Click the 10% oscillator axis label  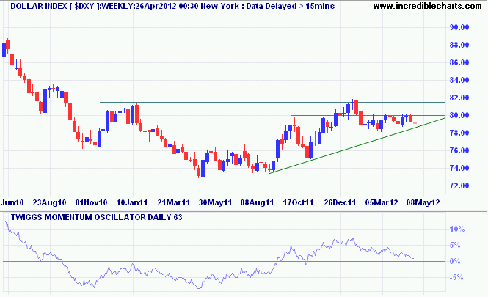click(x=457, y=230)
